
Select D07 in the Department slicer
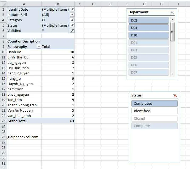pyautogui.click(x=149, y=73)
